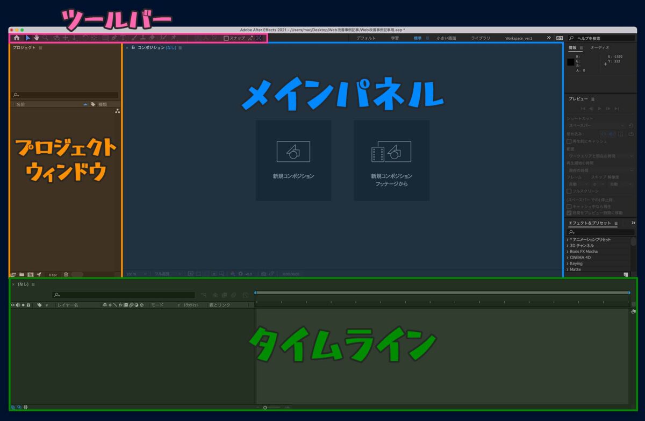Jump to last frame in Preview panel

click(618, 109)
